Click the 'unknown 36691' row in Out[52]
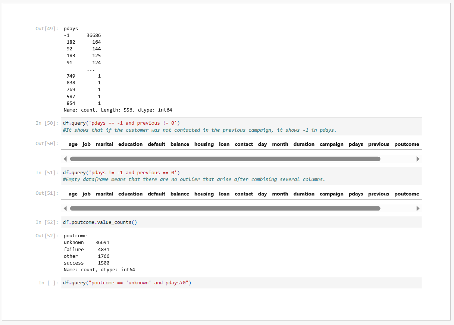The width and height of the screenshot is (454, 325). pos(87,243)
